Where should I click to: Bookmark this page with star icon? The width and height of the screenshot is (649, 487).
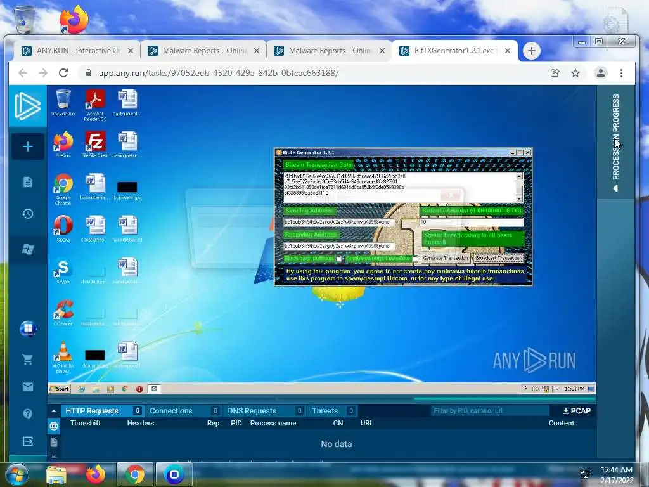(x=575, y=74)
